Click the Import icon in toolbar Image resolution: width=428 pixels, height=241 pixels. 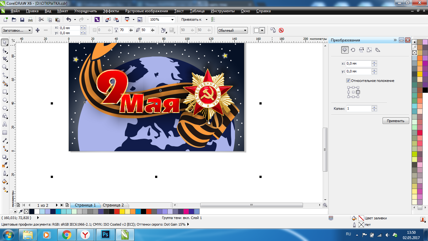point(108,19)
